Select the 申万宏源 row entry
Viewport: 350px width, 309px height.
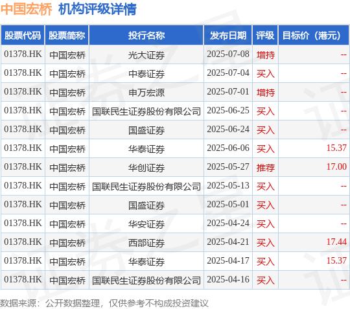[x=146, y=93]
